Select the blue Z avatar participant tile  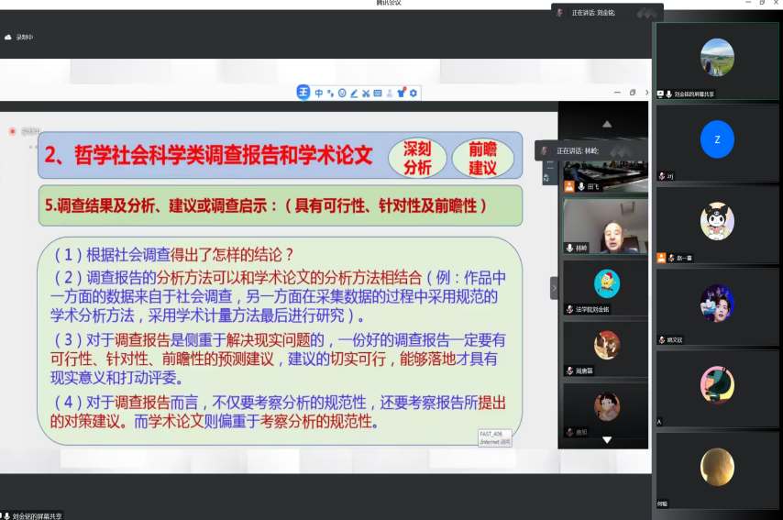click(717, 139)
